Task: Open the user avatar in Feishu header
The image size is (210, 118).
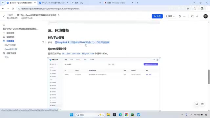Action: 205,16
